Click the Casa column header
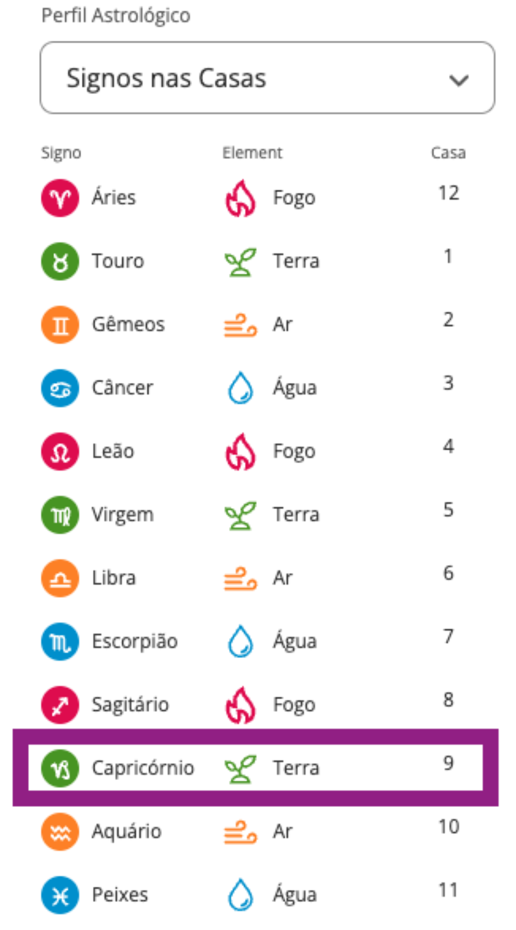 [x=448, y=152]
